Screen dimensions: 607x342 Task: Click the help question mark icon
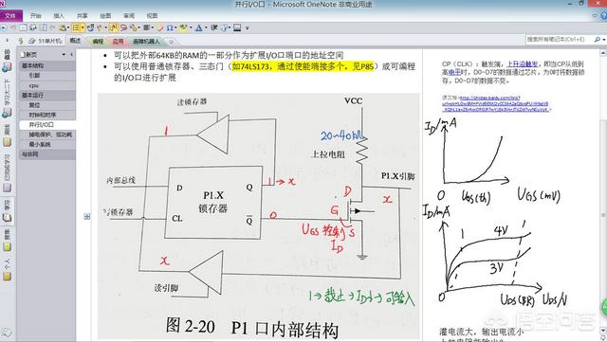tap(603, 16)
